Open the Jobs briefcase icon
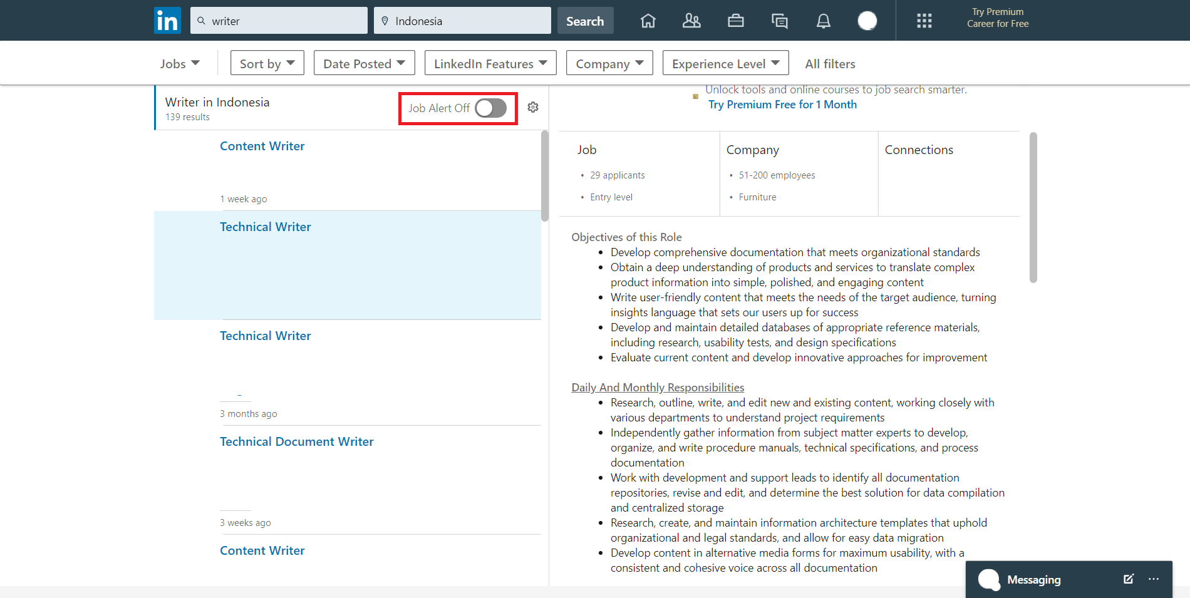Viewport: 1190px width, 598px height. (736, 21)
